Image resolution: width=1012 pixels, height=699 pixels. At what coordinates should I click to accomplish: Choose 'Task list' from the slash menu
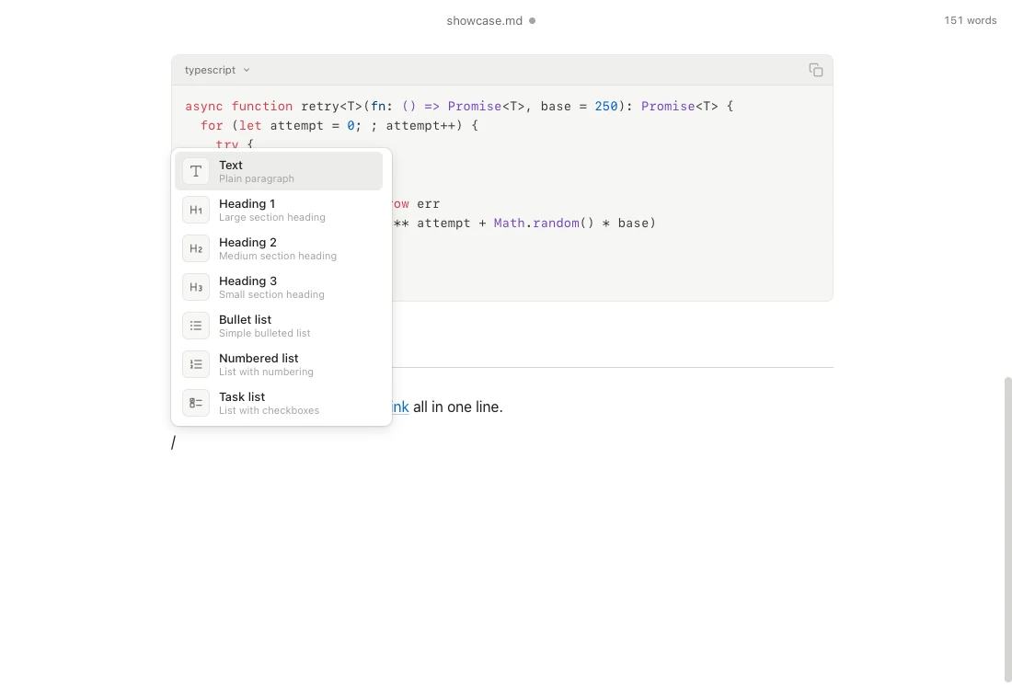click(x=279, y=404)
